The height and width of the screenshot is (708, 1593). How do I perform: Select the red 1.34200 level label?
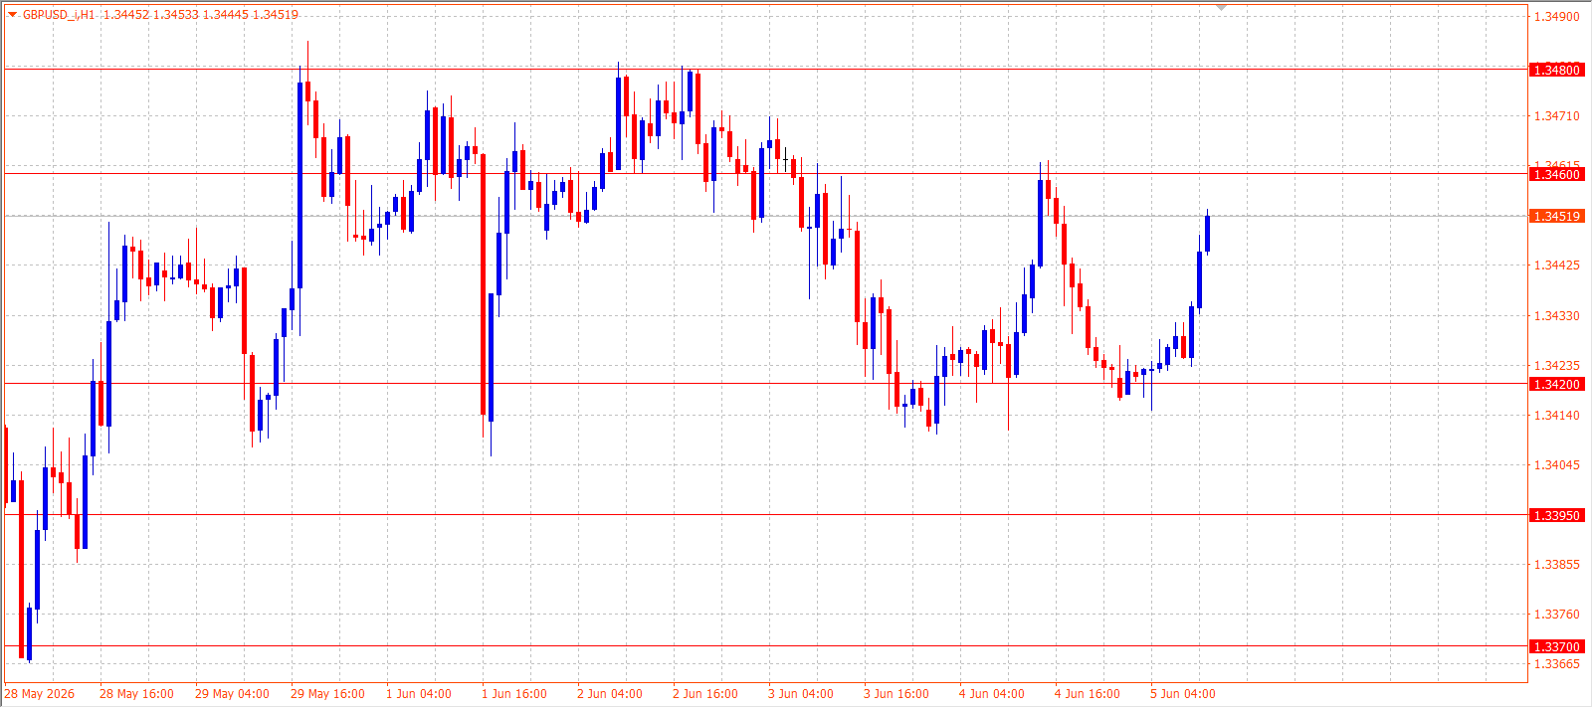click(1556, 384)
